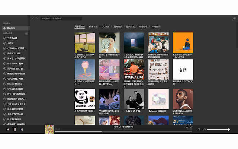Add current song to a playlist folder icon
Image resolution: width=238 pixels, height=149 pixels.
point(187,127)
